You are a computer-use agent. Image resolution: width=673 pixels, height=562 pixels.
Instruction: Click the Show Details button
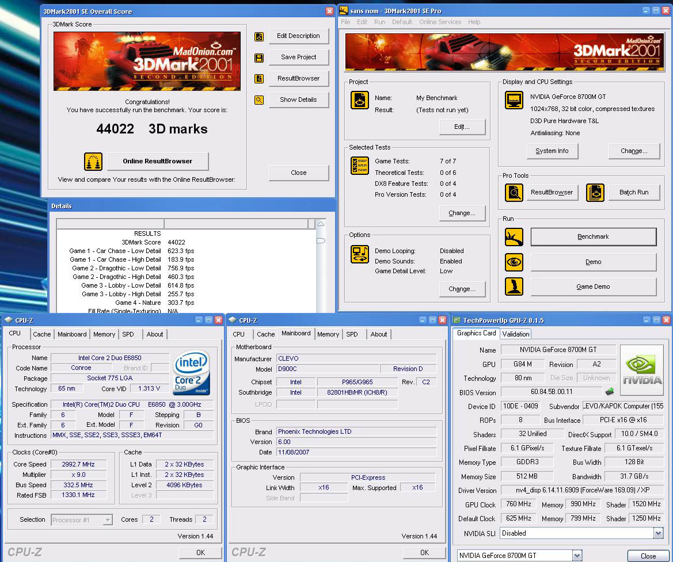(x=299, y=100)
